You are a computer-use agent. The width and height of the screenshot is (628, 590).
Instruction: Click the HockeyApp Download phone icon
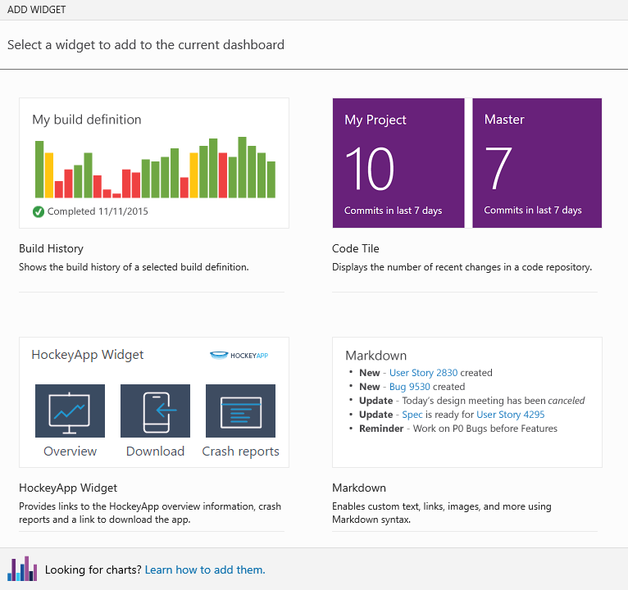[x=156, y=411]
